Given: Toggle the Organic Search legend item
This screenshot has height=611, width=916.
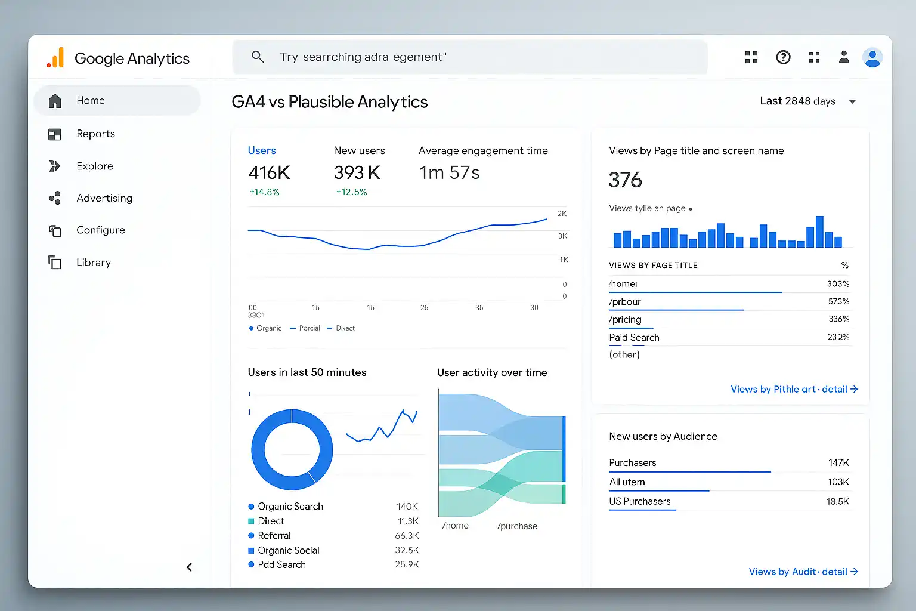Looking at the screenshot, I should (x=290, y=507).
